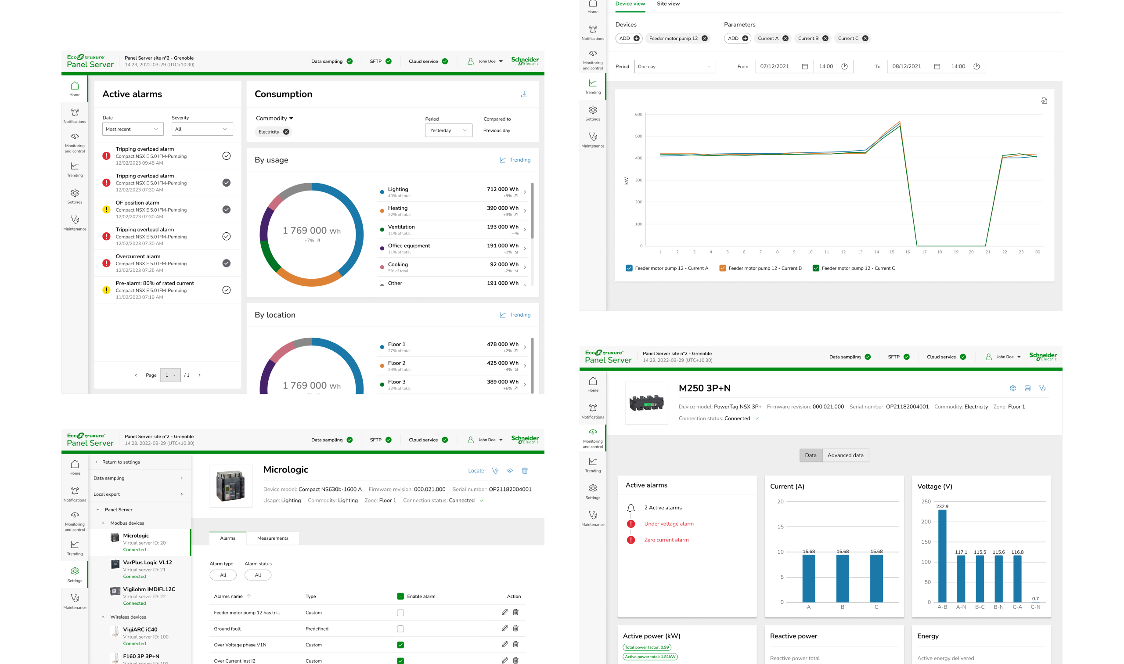Disable Over Voltage phase V1N alarm checkbox

coord(400,645)
